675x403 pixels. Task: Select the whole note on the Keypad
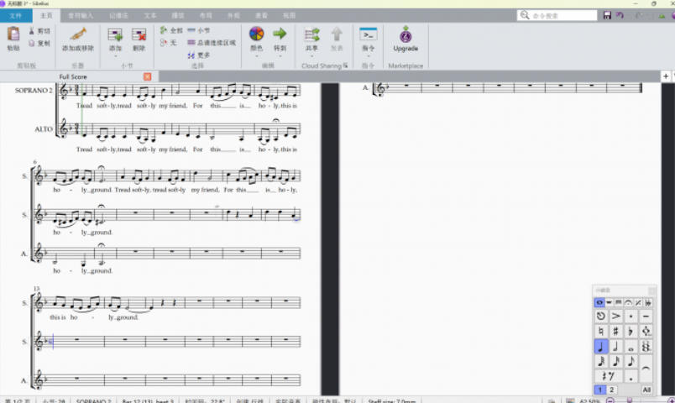631,346
